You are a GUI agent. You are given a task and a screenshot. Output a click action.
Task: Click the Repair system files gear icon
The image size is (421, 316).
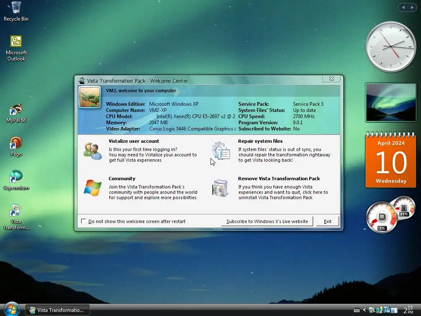221,151
